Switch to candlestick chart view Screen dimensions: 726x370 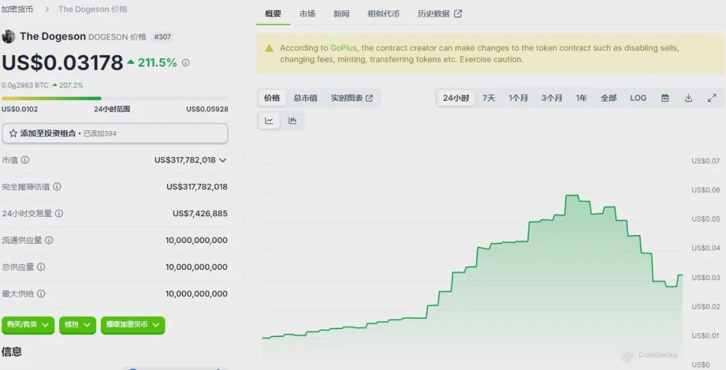coord(292,121)
